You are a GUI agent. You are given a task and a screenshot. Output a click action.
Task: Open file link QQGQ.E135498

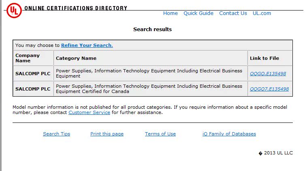point(268,74)
